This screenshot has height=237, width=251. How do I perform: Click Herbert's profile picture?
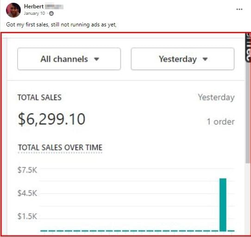13,10
